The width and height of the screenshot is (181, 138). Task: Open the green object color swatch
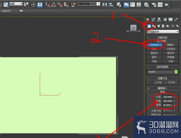coord(176,72)
